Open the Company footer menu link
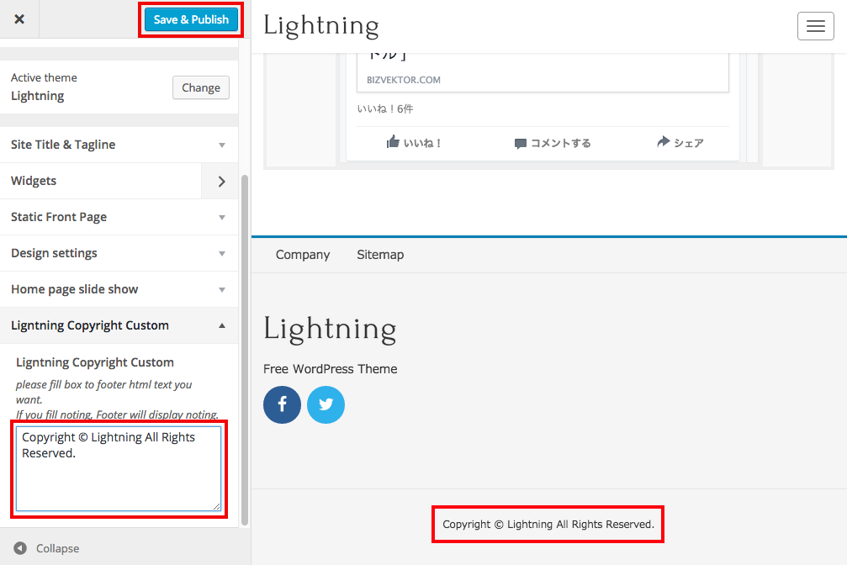Image resolution: width=847 pixels, height=565 pixels. pyautogui.click(x=303, y=255)
